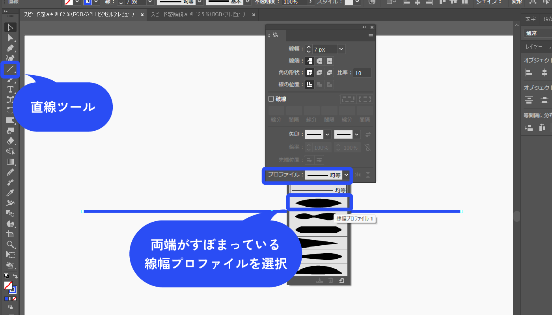
Task: Open control bar 均等 profile dropdown
Action: [200, 2]
